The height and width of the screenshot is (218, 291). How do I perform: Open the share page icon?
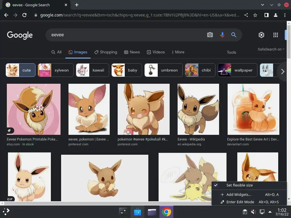pyautogui.click(x=246, y=15)
